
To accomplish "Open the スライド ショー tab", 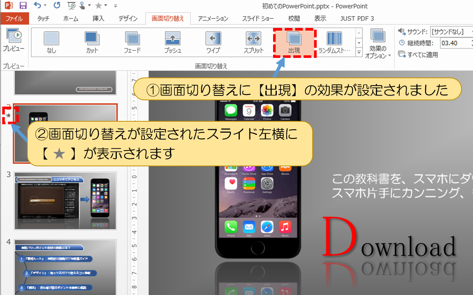I will [258, 18].
